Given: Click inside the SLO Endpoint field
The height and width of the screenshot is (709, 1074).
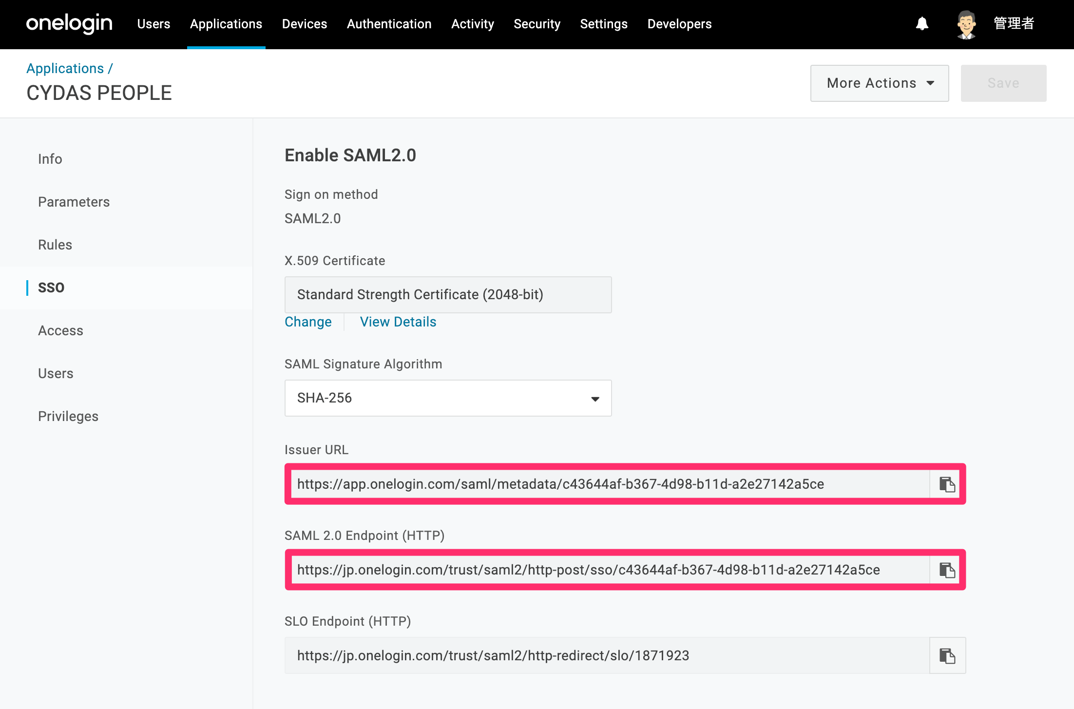Looking at the screenshot, I should pos(607,655).
